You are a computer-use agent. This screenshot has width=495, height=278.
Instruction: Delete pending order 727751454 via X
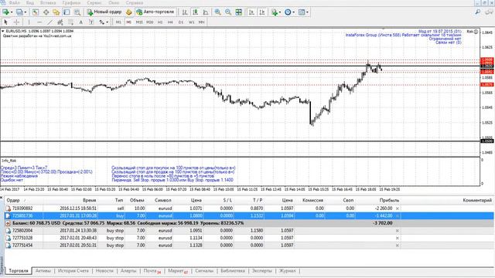tap(398, 246)
